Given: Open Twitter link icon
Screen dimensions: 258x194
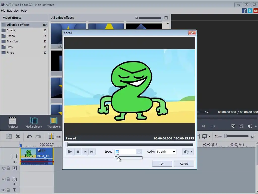Looking at the screenshot, I should click(250, 11).
